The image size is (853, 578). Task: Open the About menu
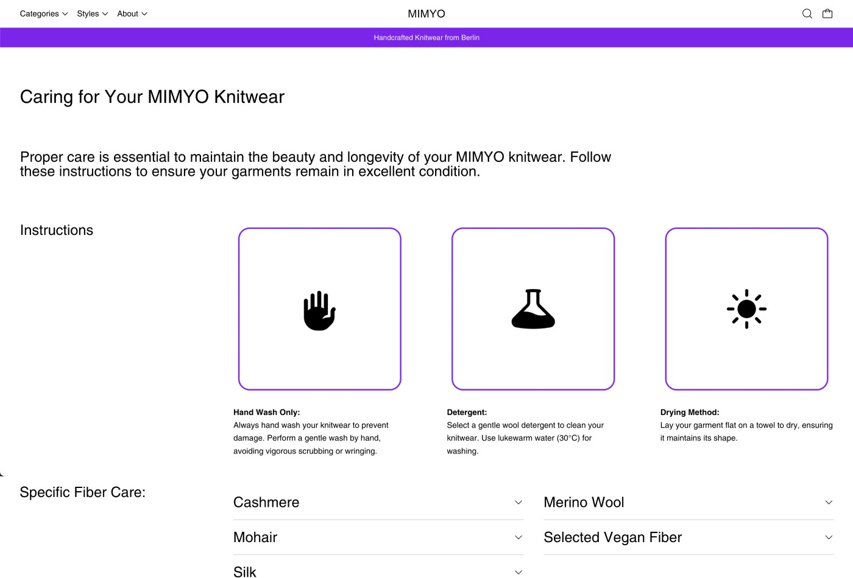(x=132, y=13)
